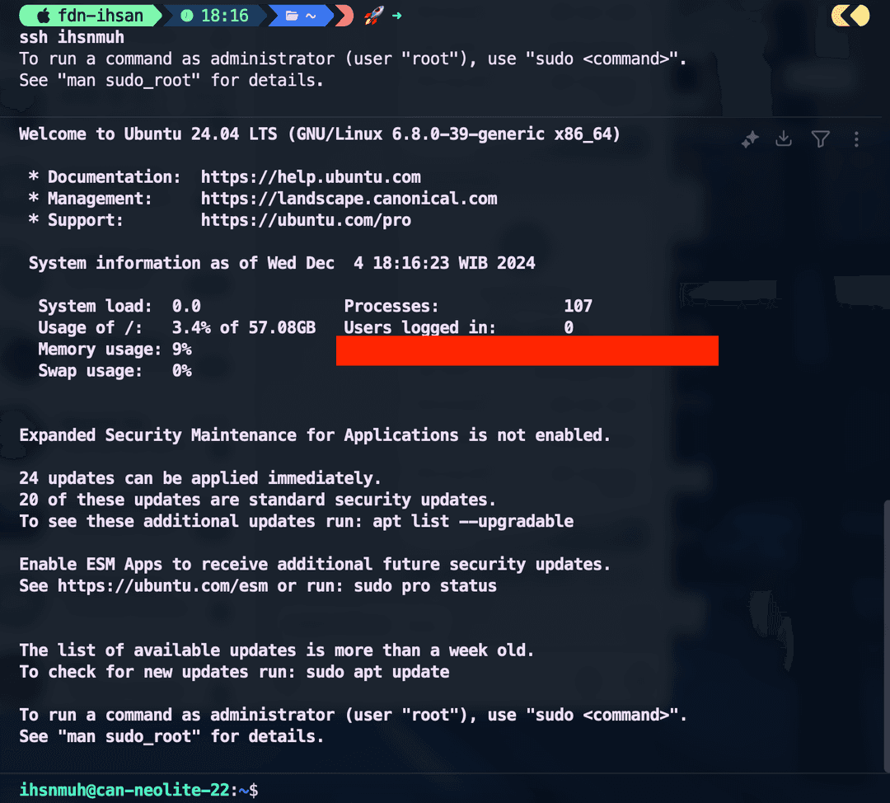The width and height of the screenshot is (890, 803).
Task: Click the "Support:" label
Action: pos(85,220)
